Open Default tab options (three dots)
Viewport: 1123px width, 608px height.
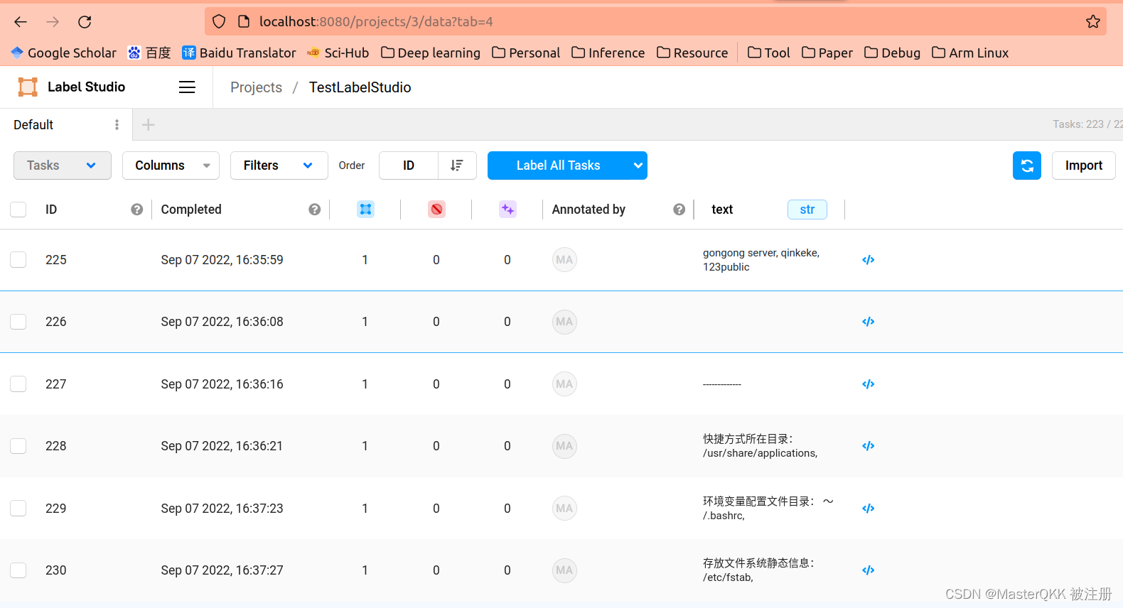(x=117, y=125)
